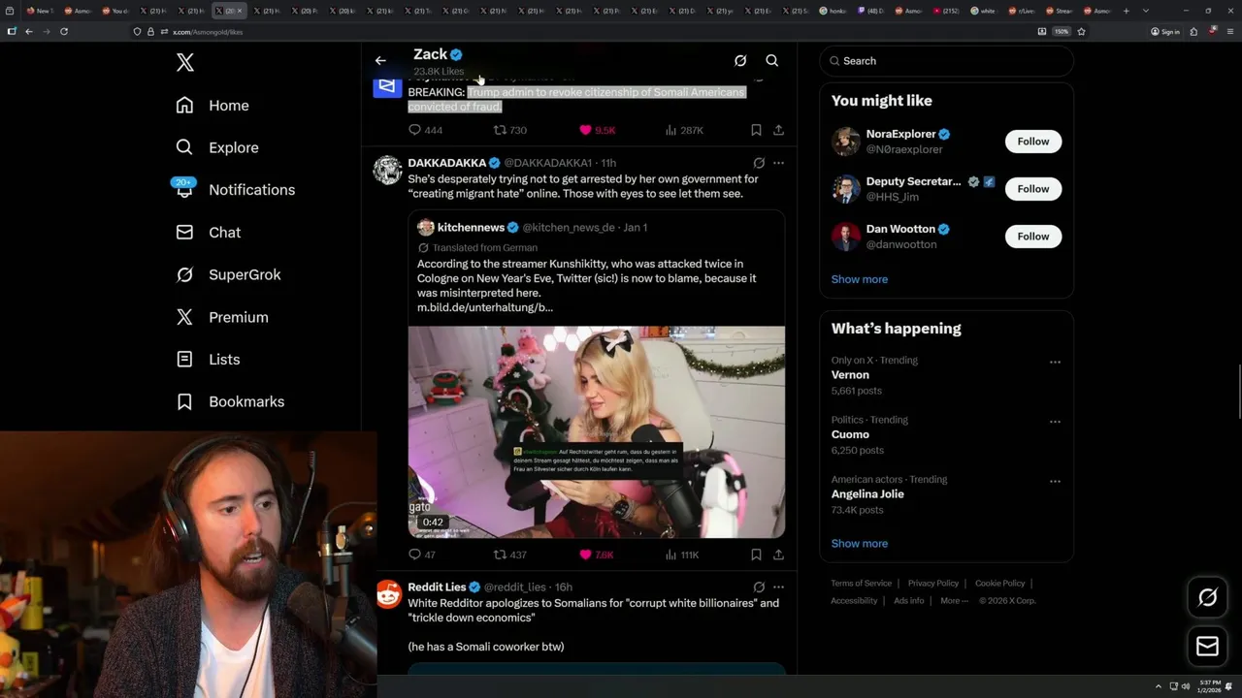The width and height of the screenshot is (1242, 698).
Task: Play the Kunshikitty stream video
Action: [596, 431]
